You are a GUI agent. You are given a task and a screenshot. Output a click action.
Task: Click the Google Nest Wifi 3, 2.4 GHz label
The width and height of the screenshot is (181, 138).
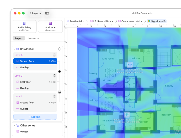pos(127,119)
